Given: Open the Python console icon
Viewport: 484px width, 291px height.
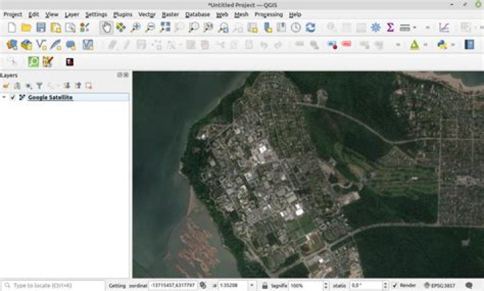Looking at the screenshot, I should [442, 45].
